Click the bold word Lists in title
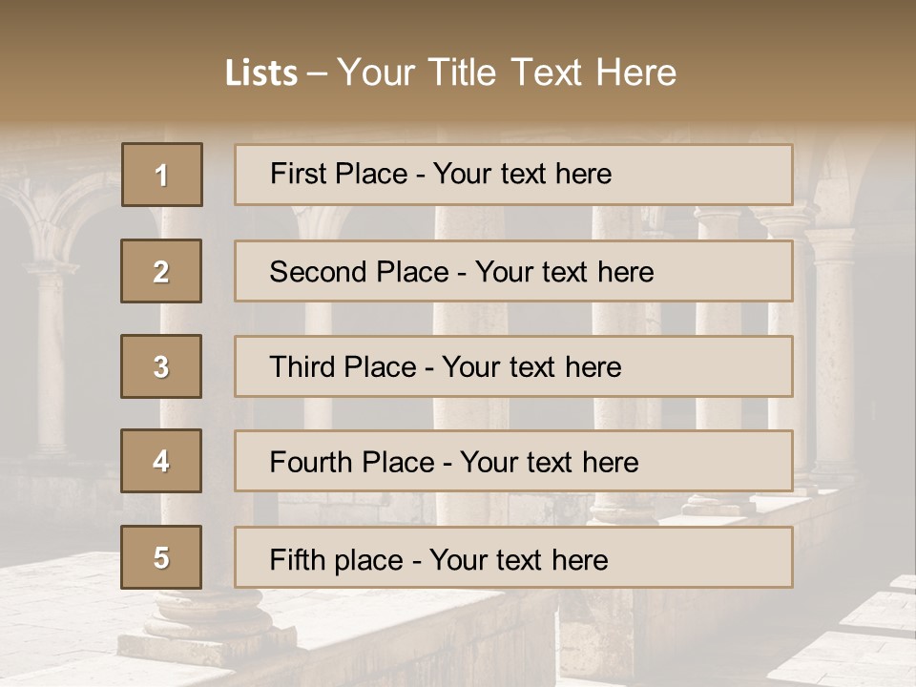916x687 pixels. (261, 73)
